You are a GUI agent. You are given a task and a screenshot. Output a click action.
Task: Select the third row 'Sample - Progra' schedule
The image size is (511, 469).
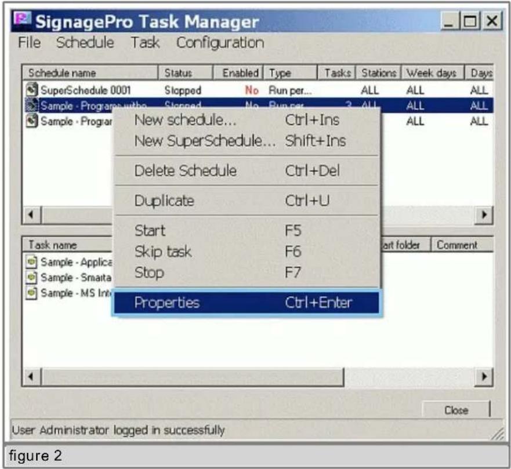(x=76, y=122)
